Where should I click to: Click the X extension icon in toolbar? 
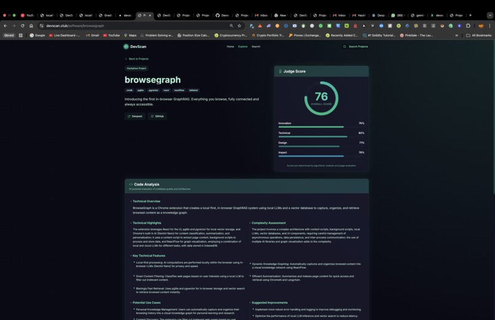(x=364, y=26)
